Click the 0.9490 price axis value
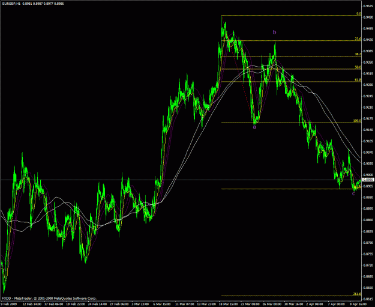 coord(368,17)
